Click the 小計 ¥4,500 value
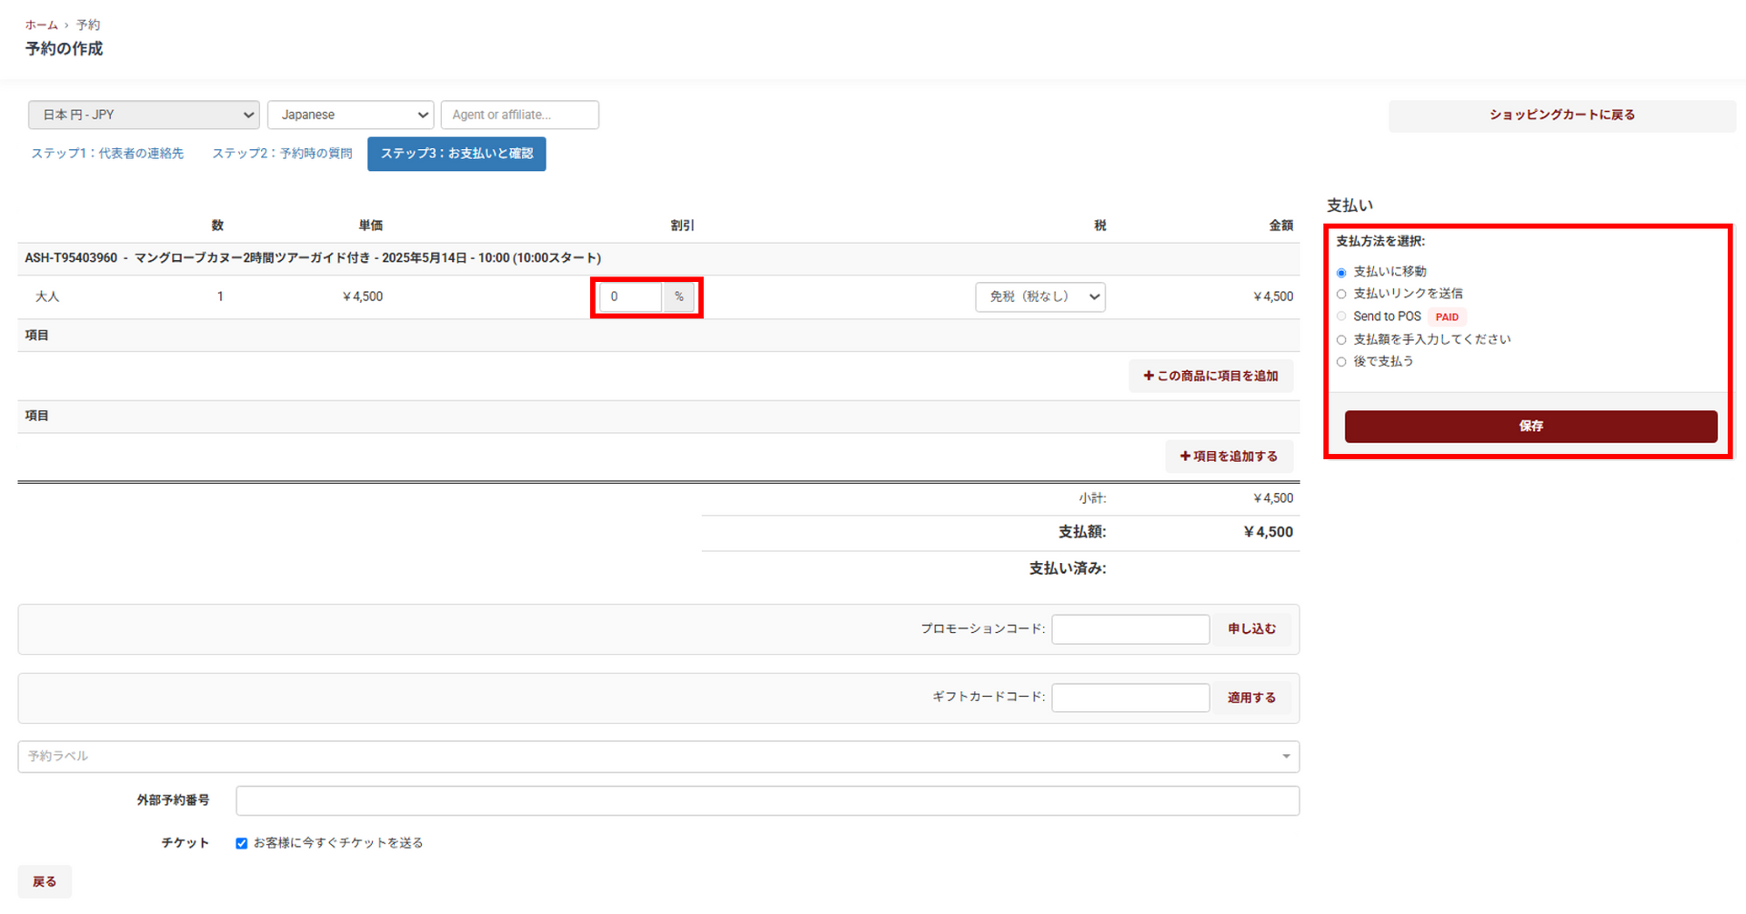The image size is (1746, 914). (x=1272, y=498)
